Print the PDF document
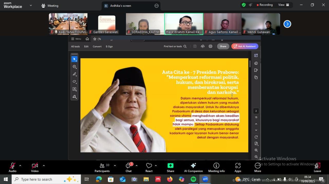Screen dimensions: 329x184 (211, 46)
